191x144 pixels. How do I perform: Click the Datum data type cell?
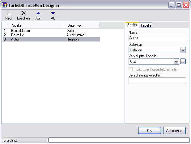click(x=71, y=31)
